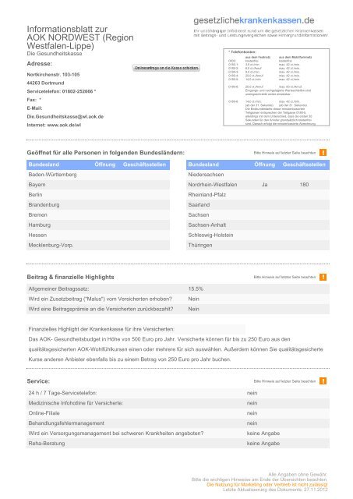The width and height of the screenshot is (353, 499).
Task: Select the 'Hessen' row
Action: click(98, 235)
